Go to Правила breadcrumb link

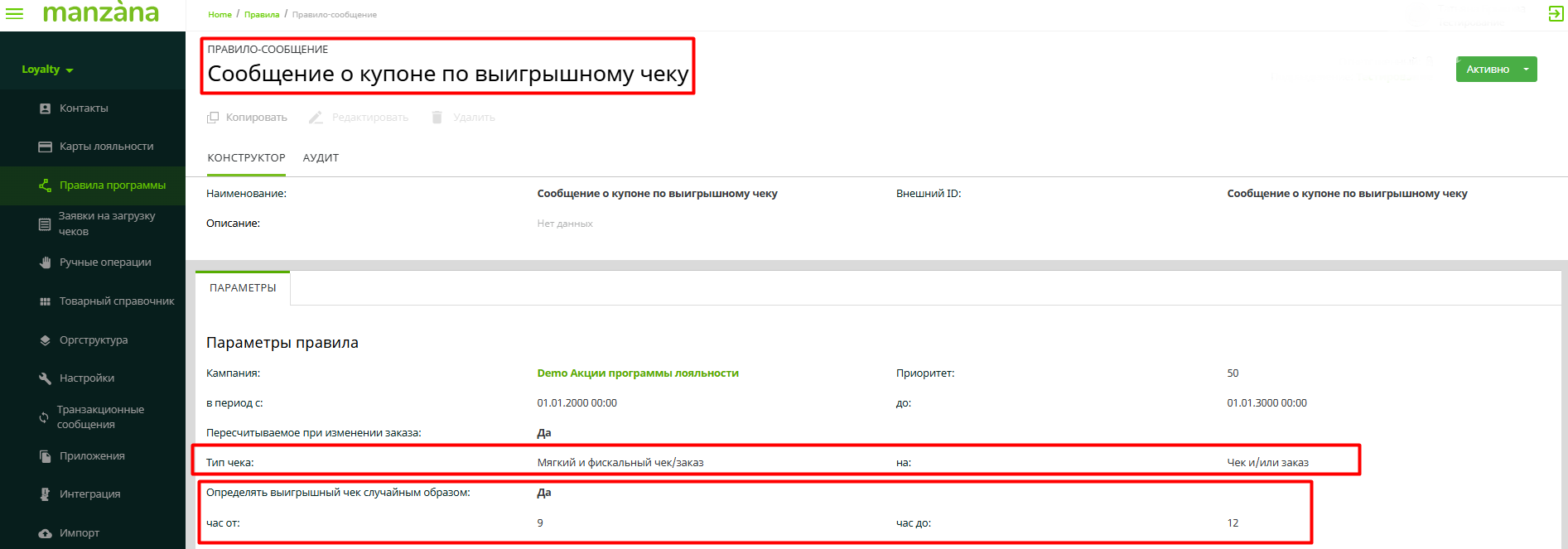point(262,15)
